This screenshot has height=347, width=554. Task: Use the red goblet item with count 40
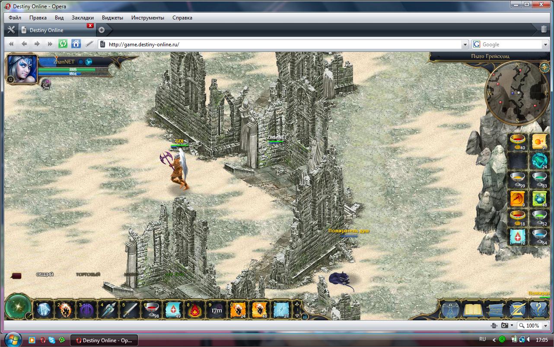(x=518, y=142)
